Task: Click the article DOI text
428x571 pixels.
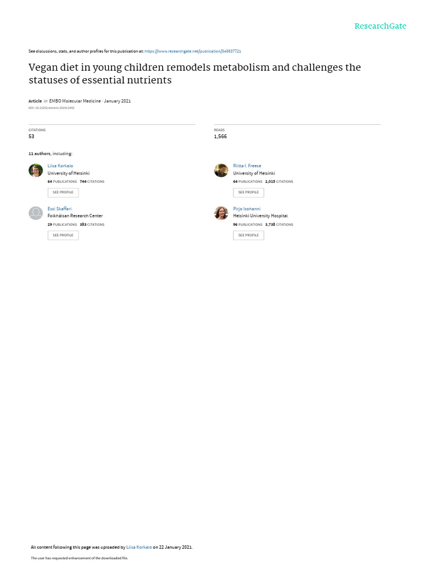Action: click(51, 108)
